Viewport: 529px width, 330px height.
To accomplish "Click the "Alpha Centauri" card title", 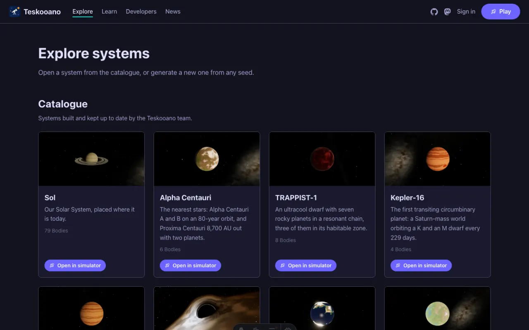I will point(186,198).
